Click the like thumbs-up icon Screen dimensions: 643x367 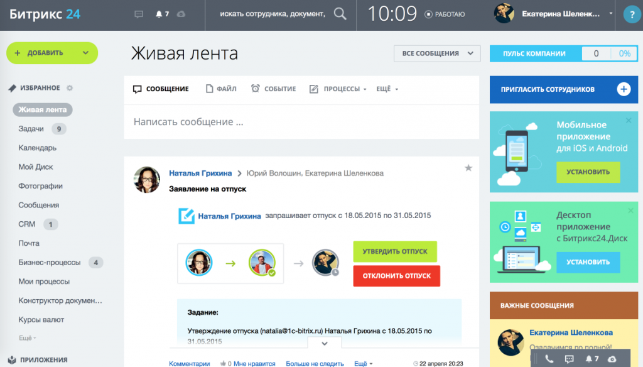tap(223, 363)
